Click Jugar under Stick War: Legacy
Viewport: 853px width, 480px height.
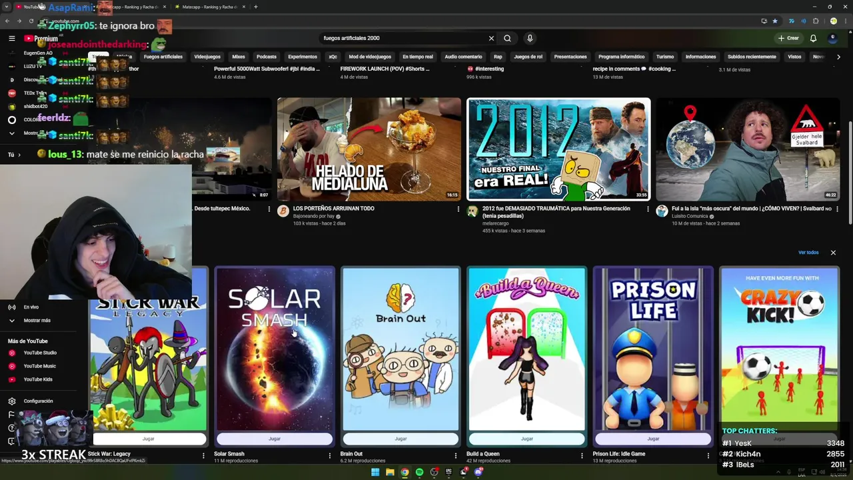(149, 439)
